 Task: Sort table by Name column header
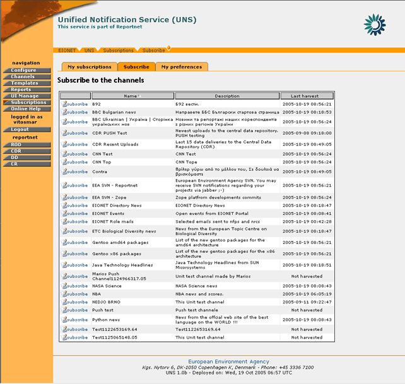[132, 96]
